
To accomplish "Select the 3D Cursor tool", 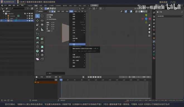I will tap(42, 16).
